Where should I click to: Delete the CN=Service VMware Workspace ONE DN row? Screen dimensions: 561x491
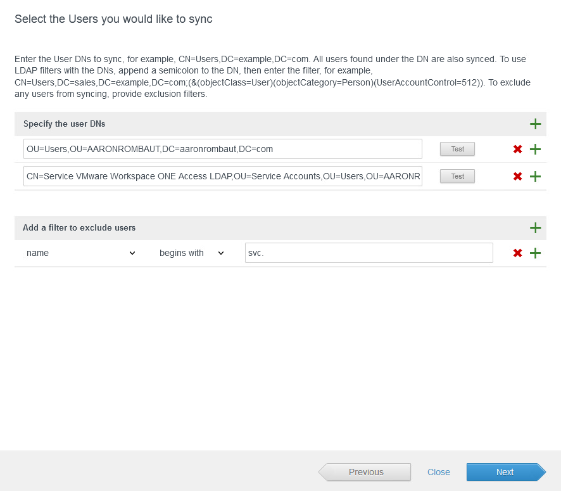(517, 176)
